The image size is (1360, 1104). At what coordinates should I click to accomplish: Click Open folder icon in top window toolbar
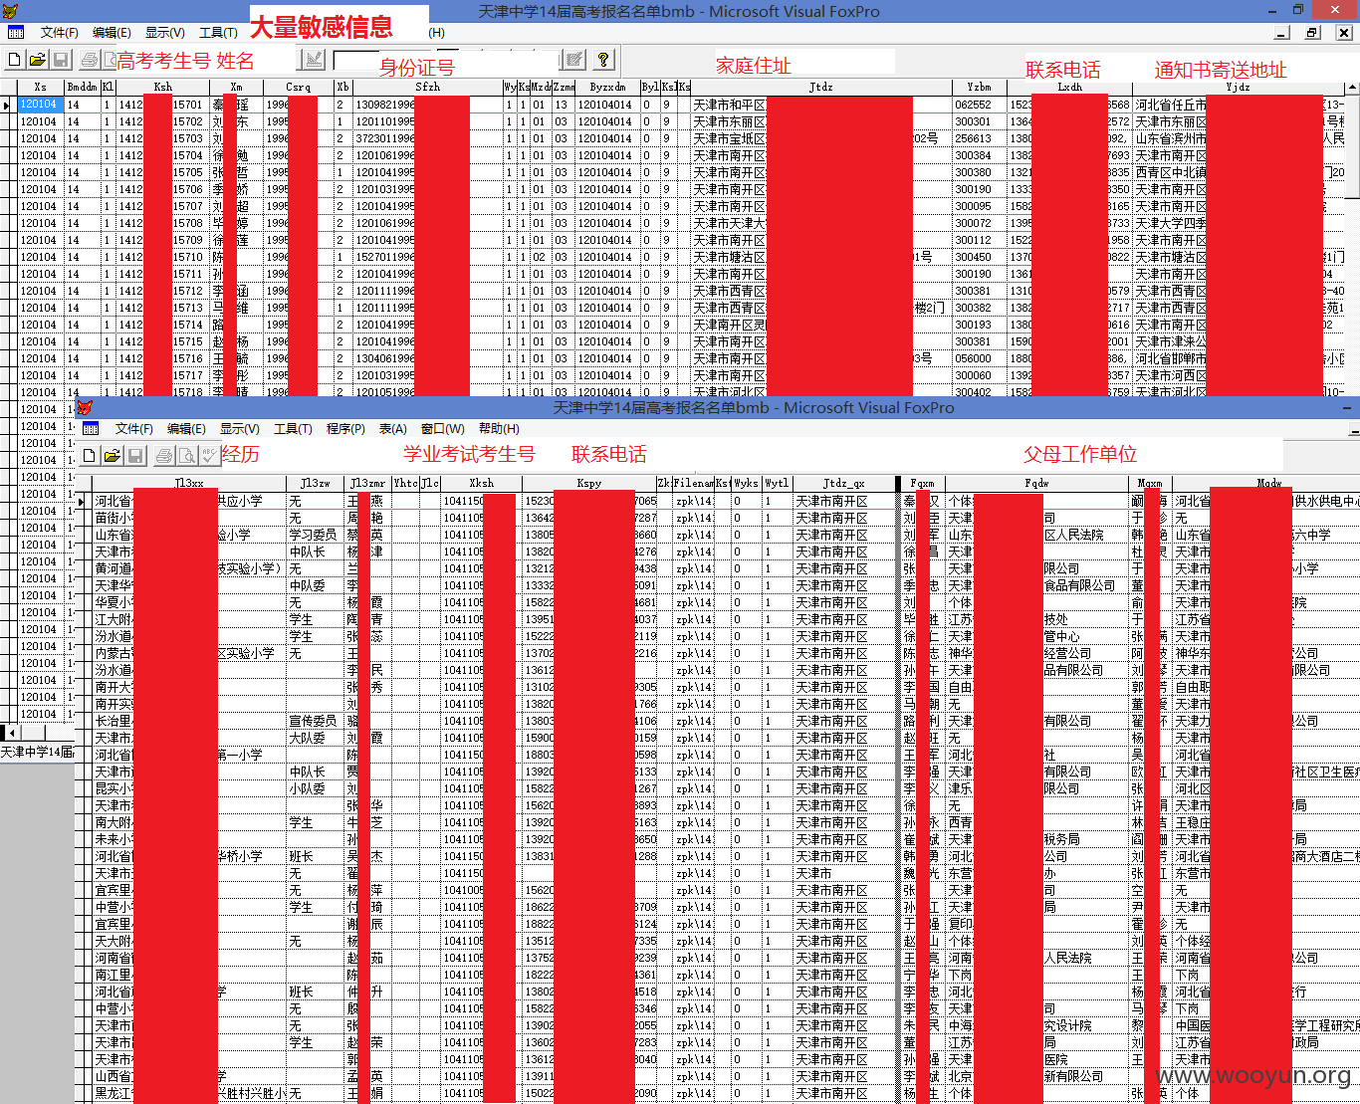pyautogui.click(x=38, y=61)
